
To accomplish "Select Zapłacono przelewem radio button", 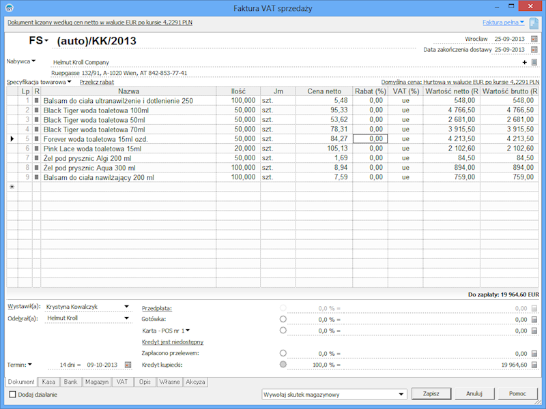I will 283,353.
